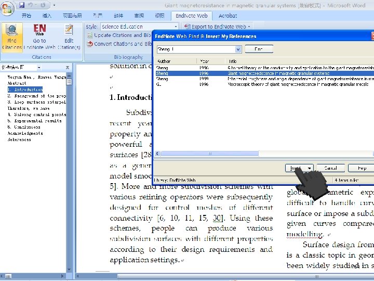The image size is (374, 281).
Task: Click document's horizontal scrollbar thumb
Action: [246, 276]
